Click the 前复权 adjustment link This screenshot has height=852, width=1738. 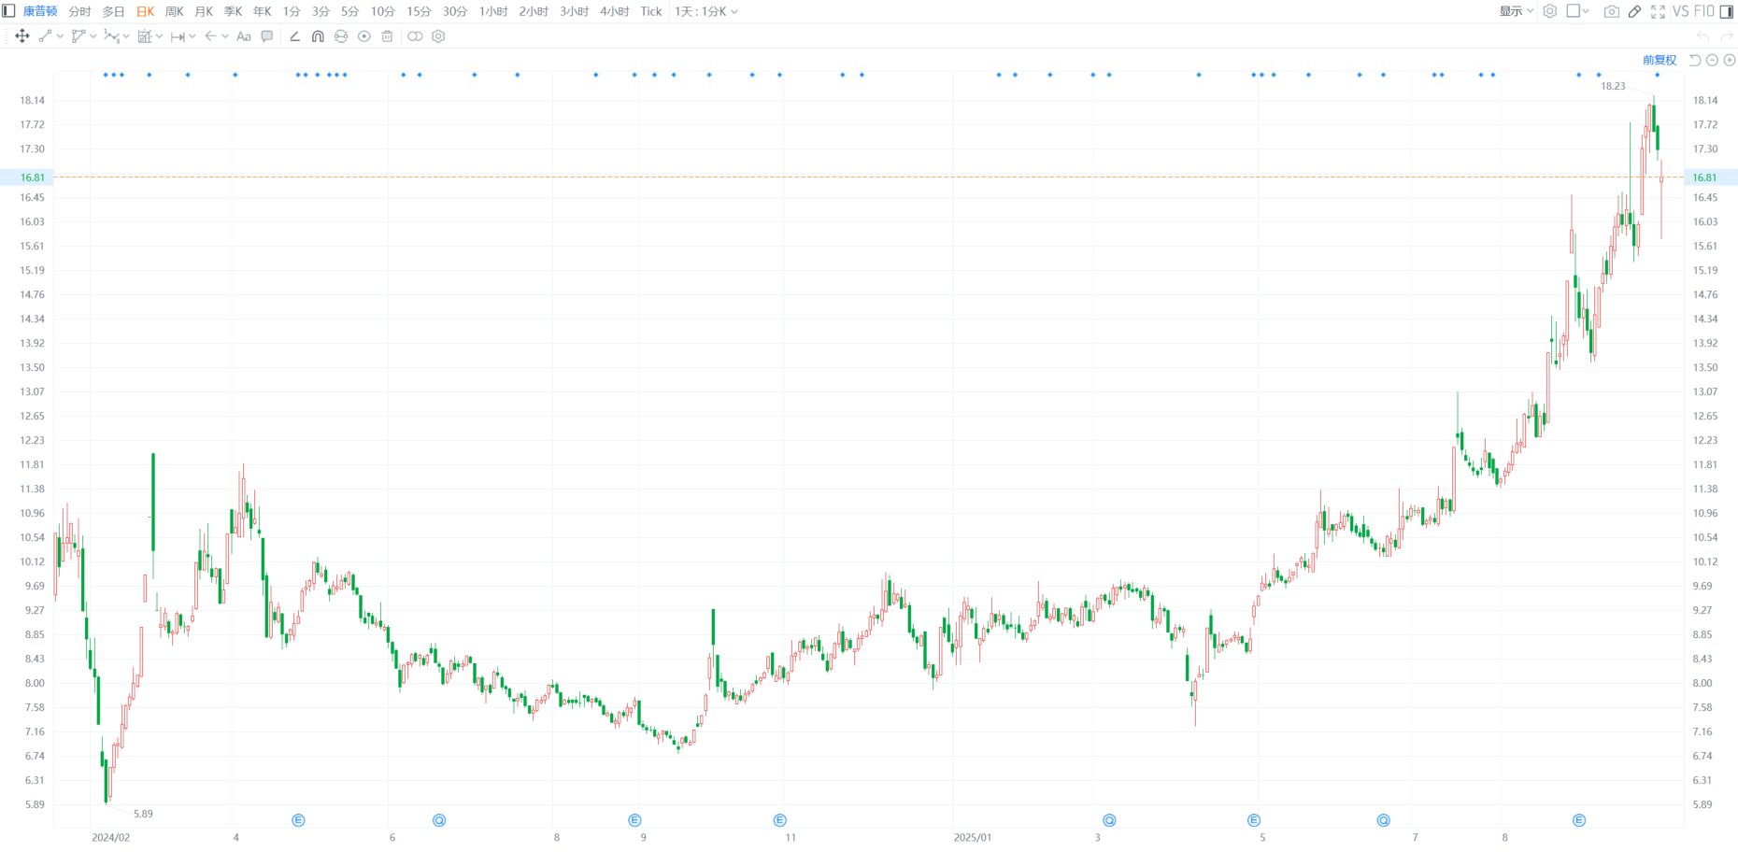(1660, 60)
